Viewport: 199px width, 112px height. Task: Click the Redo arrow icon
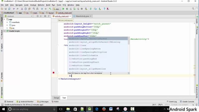(17, 9)
